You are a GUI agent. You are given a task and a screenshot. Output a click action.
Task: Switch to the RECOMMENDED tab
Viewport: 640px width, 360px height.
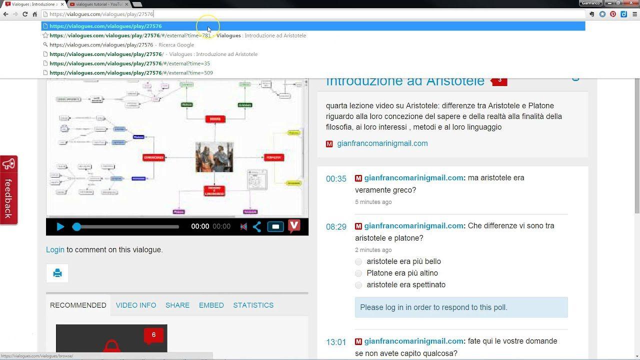[x=78, y=305]
